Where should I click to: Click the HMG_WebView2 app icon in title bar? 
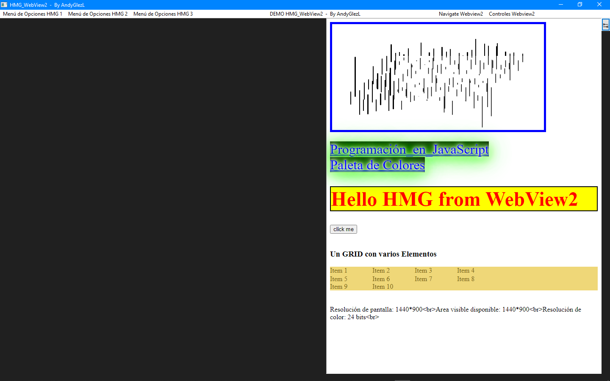(4, 5)
